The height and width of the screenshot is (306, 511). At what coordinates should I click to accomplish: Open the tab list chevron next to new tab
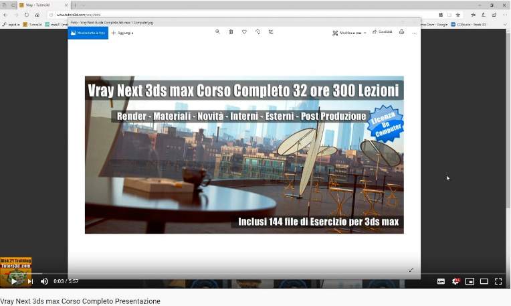coord(84,5)
